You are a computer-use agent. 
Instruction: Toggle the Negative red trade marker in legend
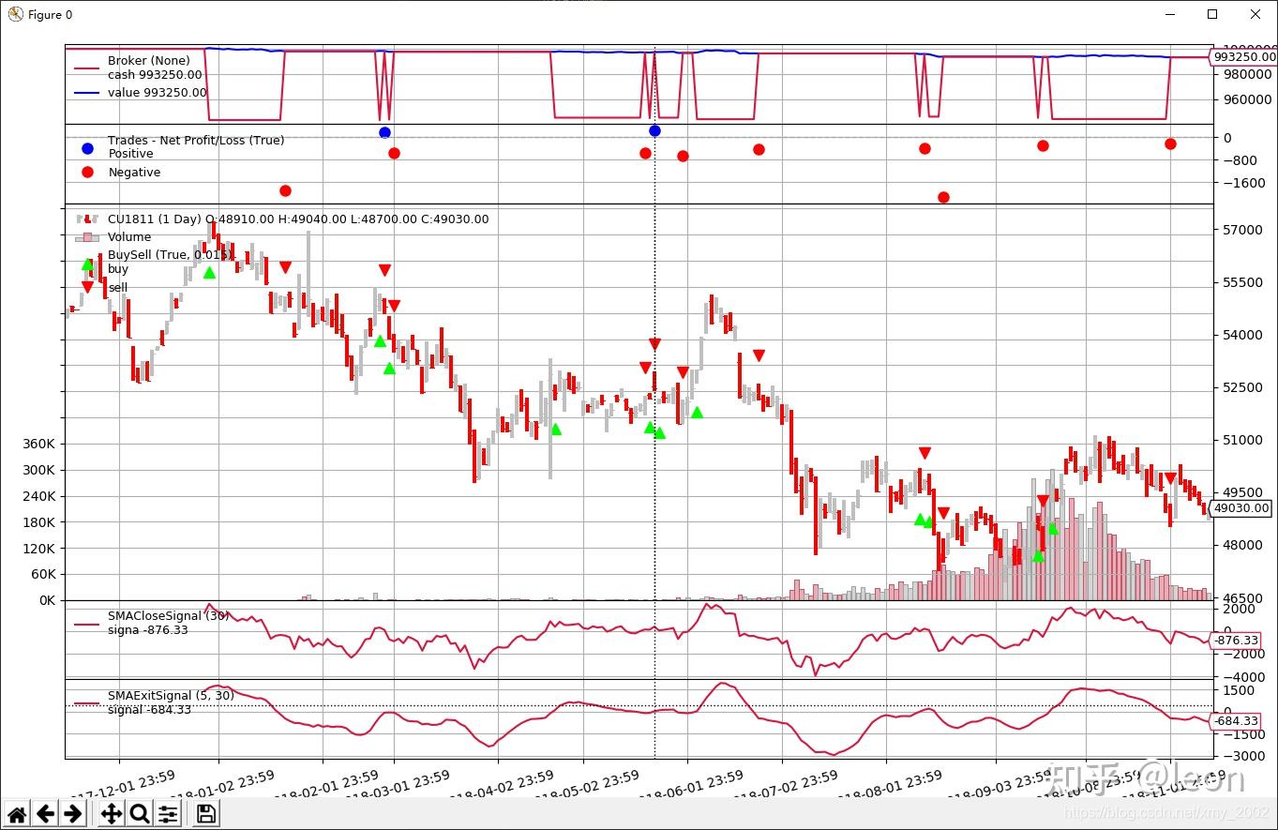pyautogui.click(x=85, y=172)
